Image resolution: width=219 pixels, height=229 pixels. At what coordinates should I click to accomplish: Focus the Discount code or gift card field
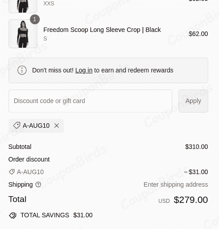coord(90,101)
